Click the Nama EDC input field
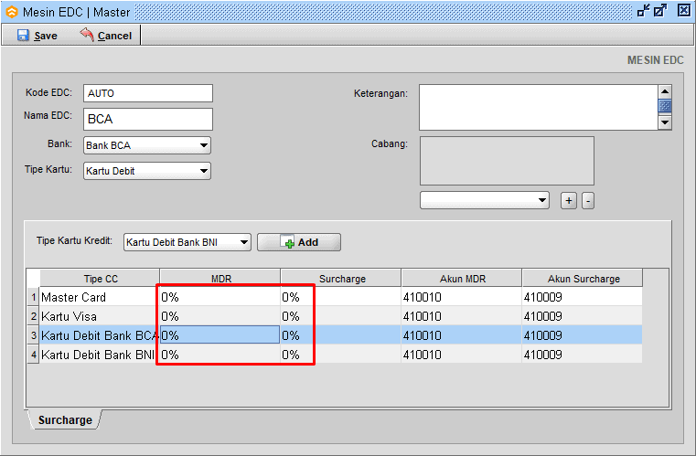696x456 pixels. click(148, 119)
